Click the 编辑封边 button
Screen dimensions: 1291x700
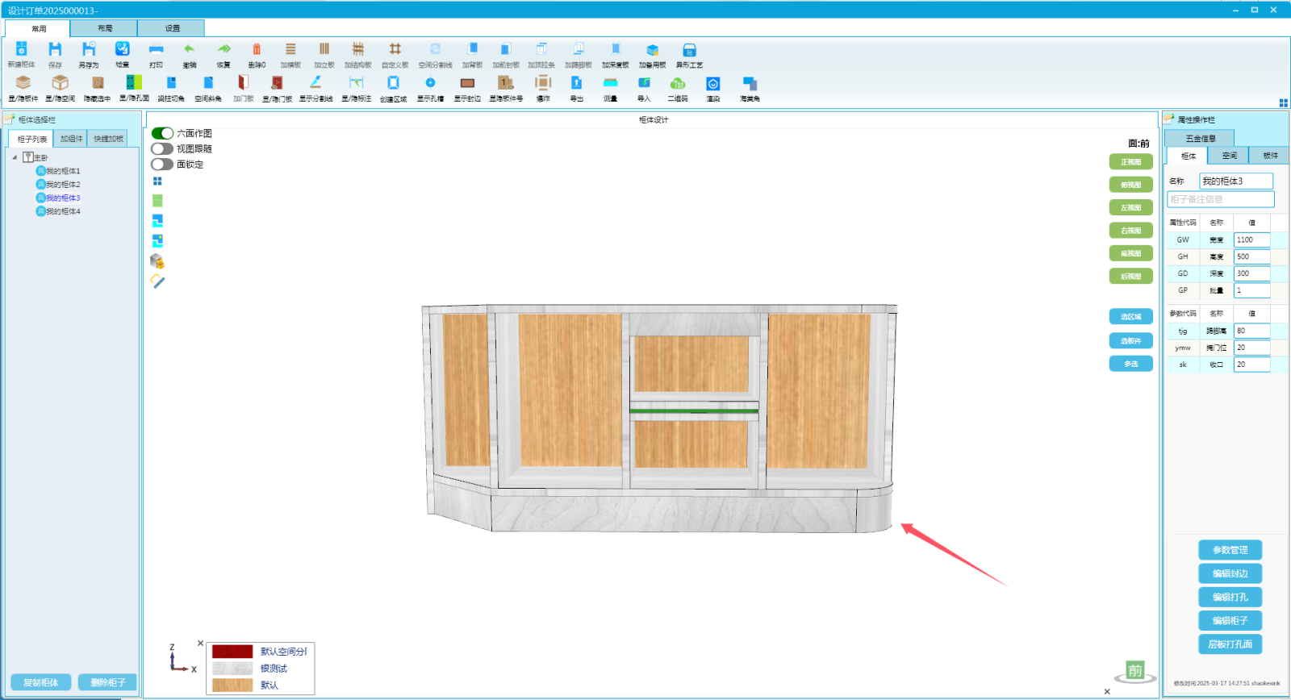point(1230,573)
